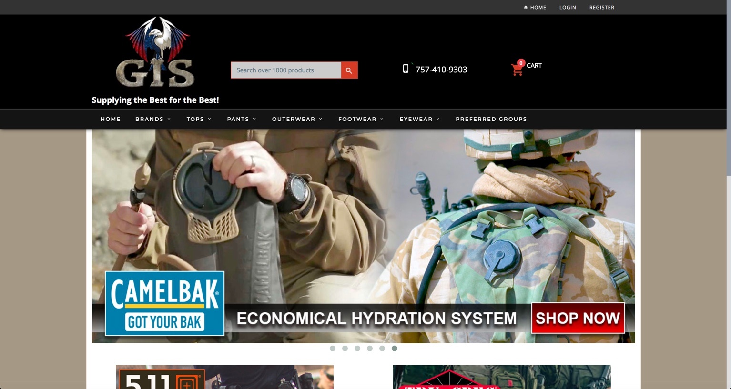Open the EYEWEAR menu
Image resolution: width=731 pixels, height=389 pixels.
416,119
